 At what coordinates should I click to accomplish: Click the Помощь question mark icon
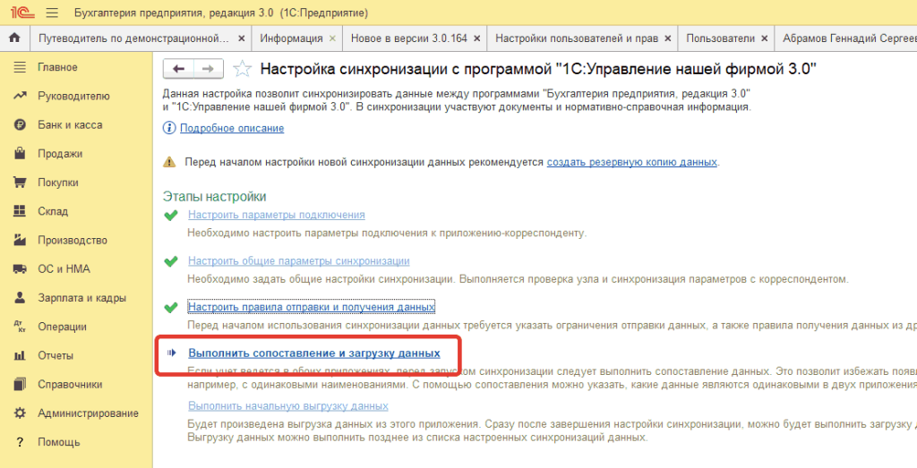(20, 442)
